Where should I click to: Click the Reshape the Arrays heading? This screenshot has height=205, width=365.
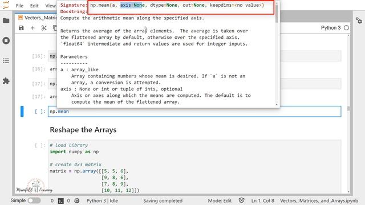(x=83, y=130)
